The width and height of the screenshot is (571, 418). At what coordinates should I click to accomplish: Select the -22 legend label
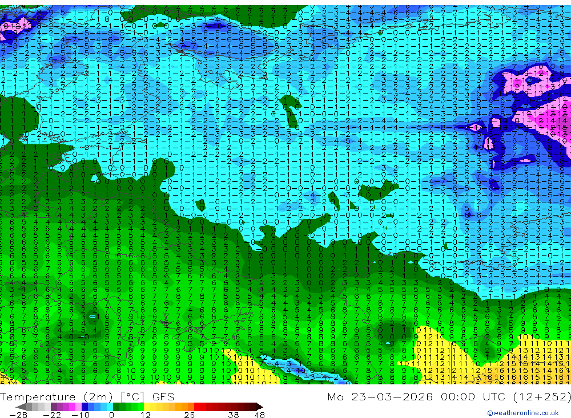[x=52, y=415]
